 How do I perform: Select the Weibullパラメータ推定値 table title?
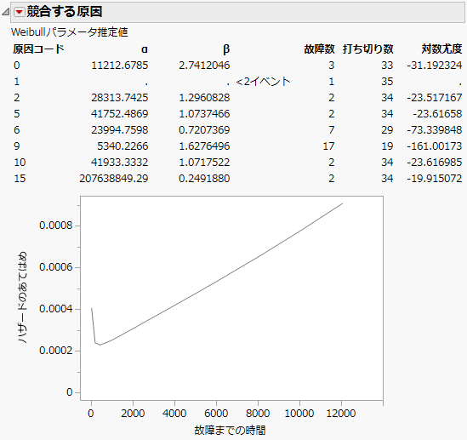(70, 32)
